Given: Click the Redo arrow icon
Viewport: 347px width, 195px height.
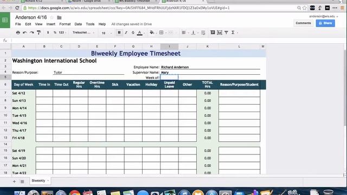Looking at the screenshot, I should coord(31,32).
